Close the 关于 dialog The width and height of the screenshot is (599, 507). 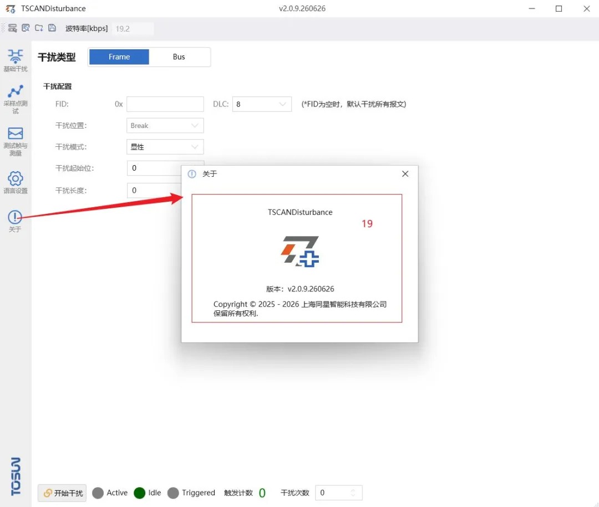coord(405,174)
